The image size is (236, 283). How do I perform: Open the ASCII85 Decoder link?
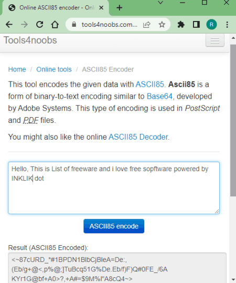(x=138, y=137)
